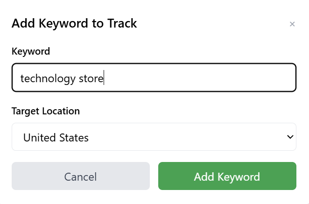Dismiss the dialog via the corner X icon
The height and width of the screenshot is (204, 309).
point(292,24)
